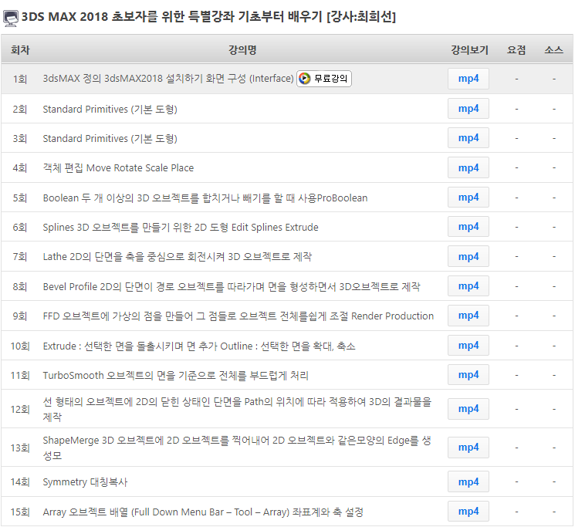This screenshot has width=575, height=527.
Task: Click the monitor icon beside course title
Action: 11,19
